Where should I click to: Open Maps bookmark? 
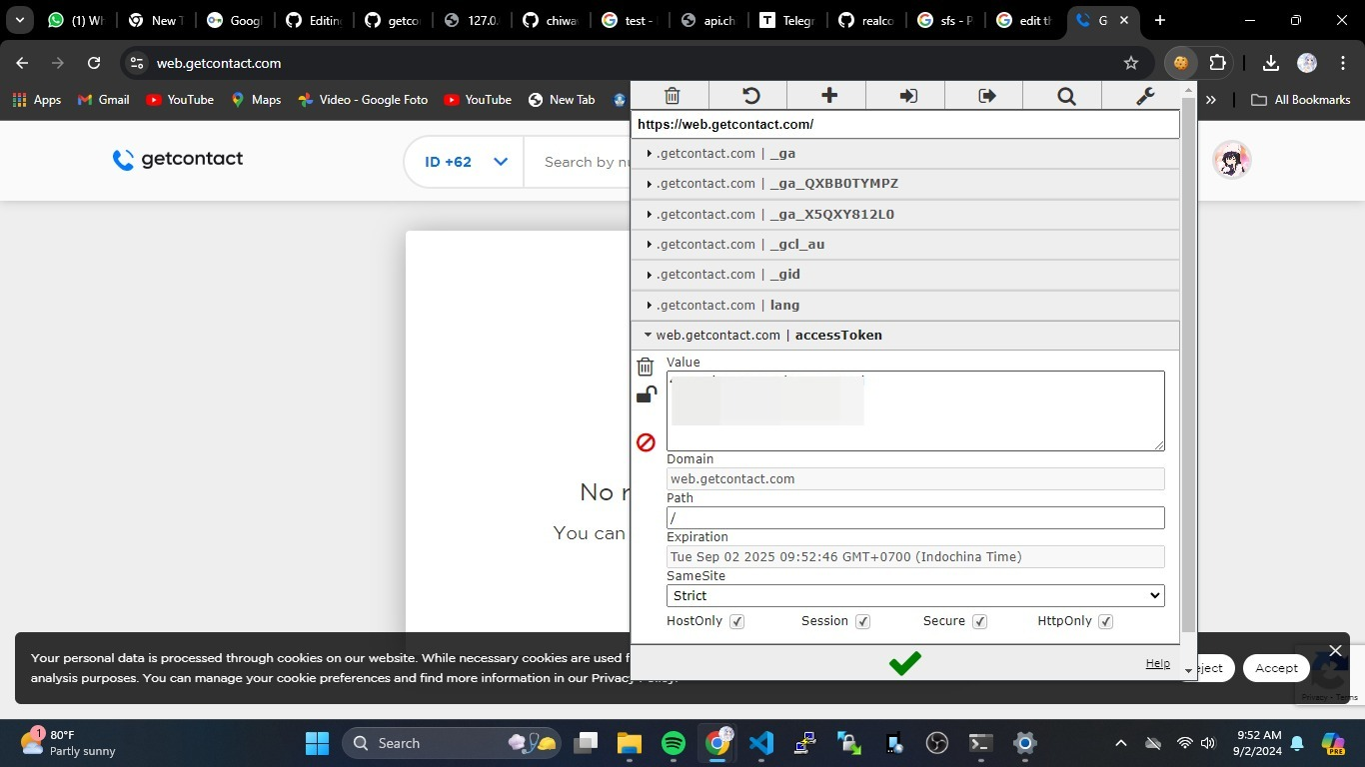(x=255, y=100)
